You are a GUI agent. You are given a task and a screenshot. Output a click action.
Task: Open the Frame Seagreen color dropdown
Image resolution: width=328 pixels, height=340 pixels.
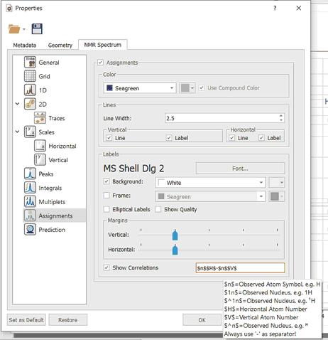210,196
